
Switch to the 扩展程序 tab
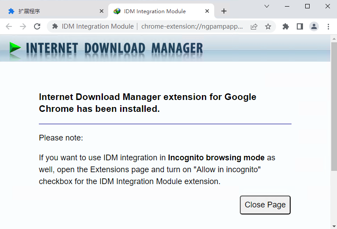click(x=54, y=11)
